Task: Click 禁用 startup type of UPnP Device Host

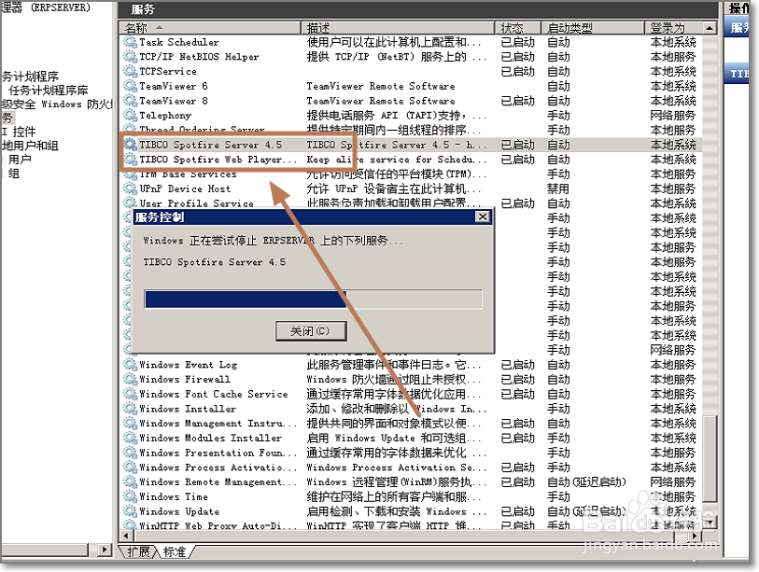Action: coord(558,188)
